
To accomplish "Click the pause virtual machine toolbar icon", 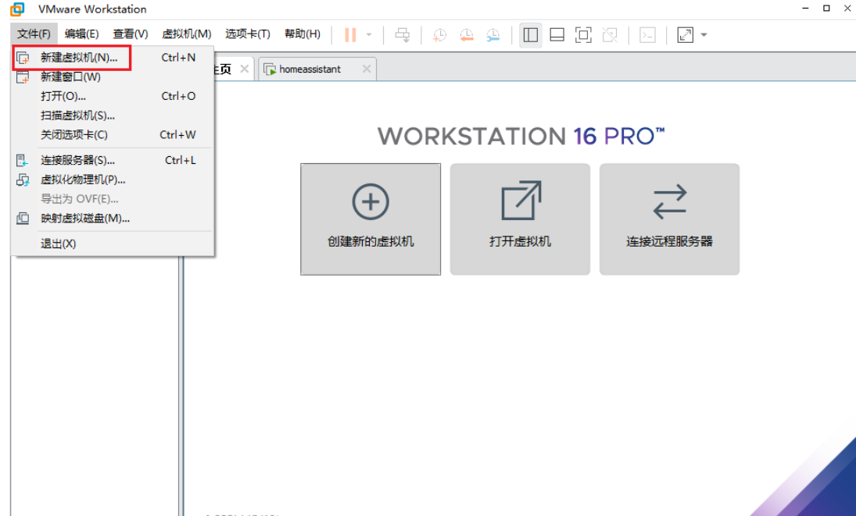I will [350, 35].
